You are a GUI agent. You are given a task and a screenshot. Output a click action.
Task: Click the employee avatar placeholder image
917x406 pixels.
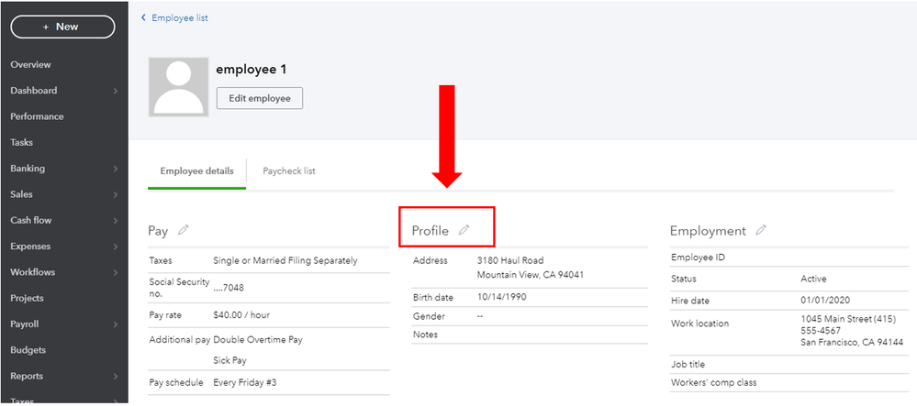(179, 86)
